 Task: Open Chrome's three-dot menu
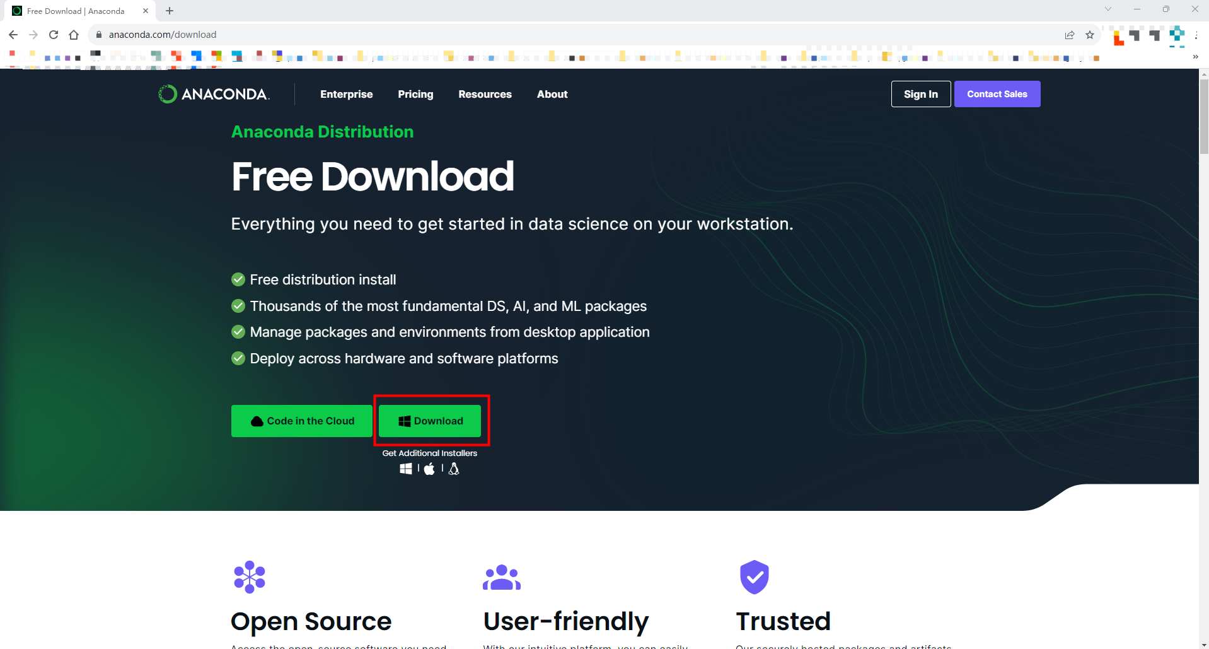point(1196,35)
